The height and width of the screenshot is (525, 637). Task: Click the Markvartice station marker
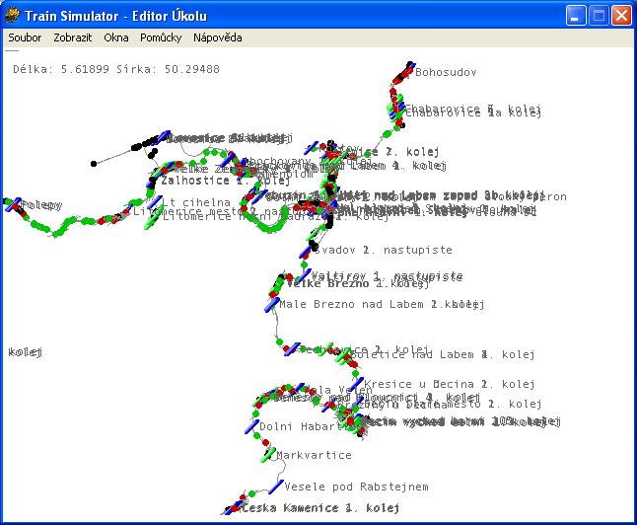point(268,455)
